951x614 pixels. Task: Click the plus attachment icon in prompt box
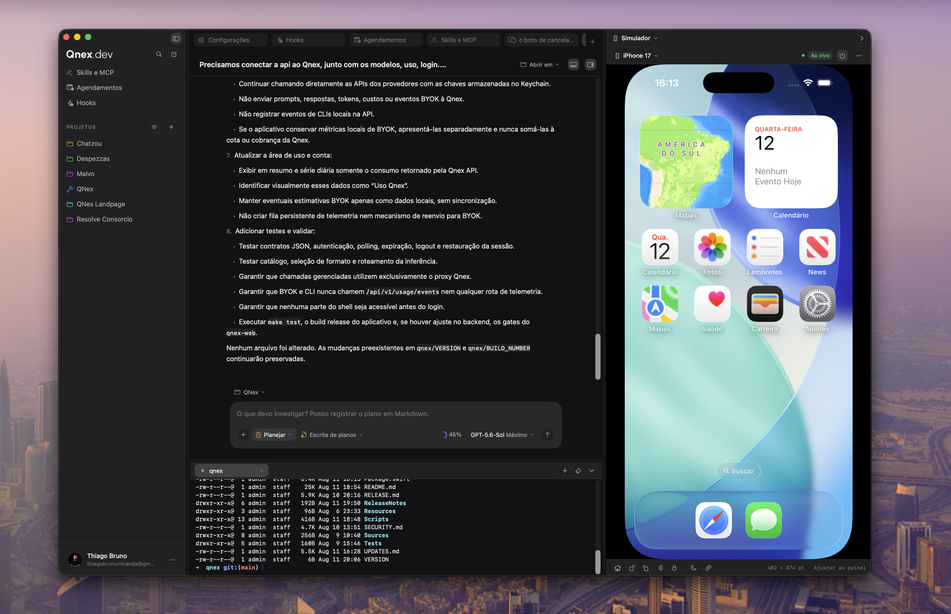pos(243,435)
